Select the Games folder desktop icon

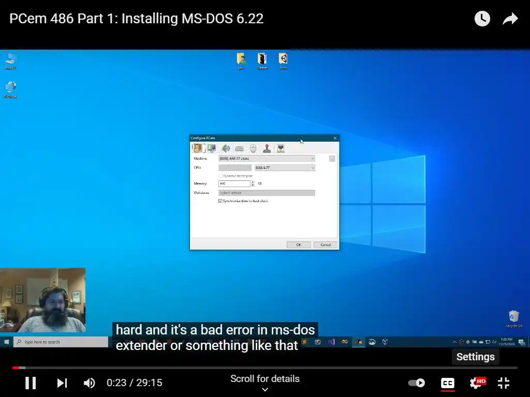[262, 61]
